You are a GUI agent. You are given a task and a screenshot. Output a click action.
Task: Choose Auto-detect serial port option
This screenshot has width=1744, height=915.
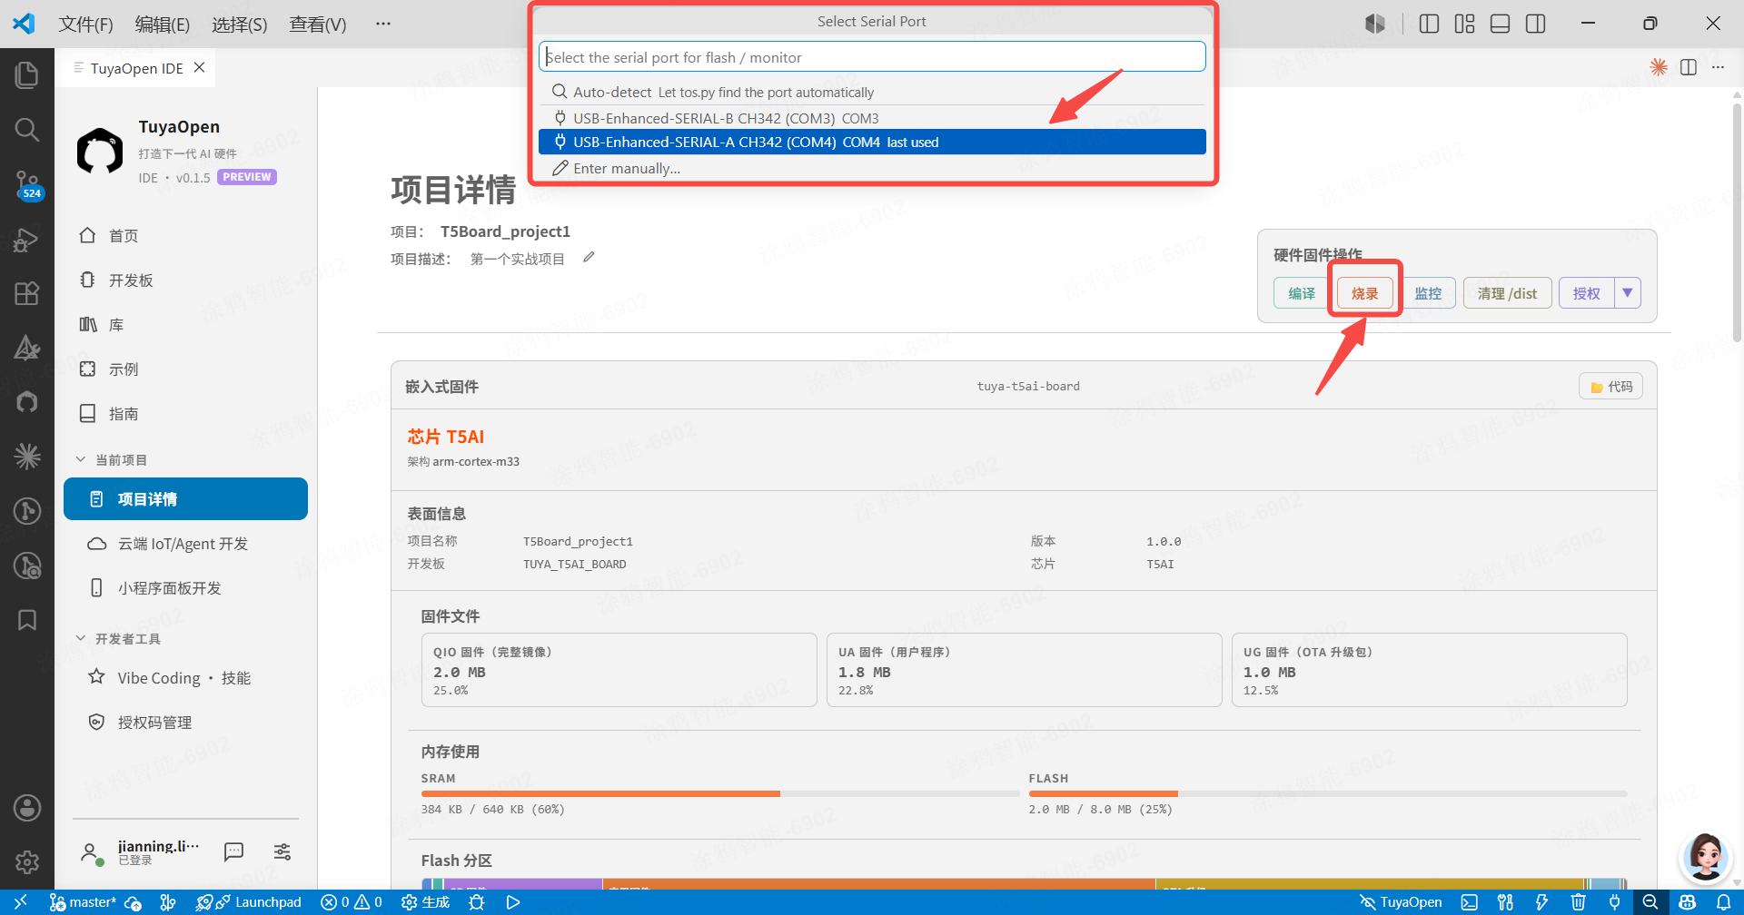coord(872,92)
